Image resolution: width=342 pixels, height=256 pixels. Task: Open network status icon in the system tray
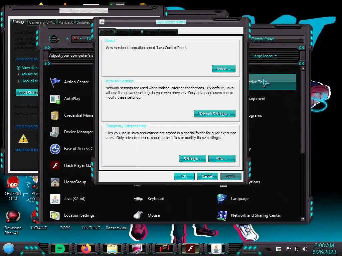click(x=297, y=249)
